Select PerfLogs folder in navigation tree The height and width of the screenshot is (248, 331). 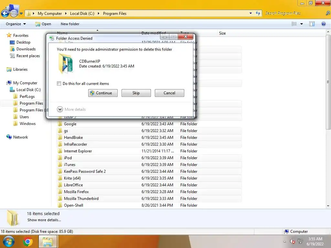27,96
